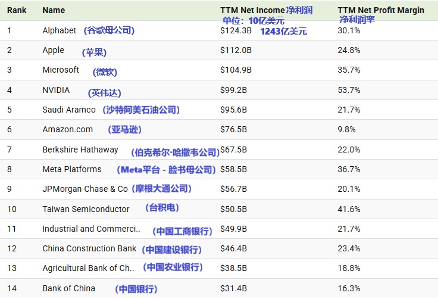438x299 pixels.
Task: Click Alphabet's $124.3B net income value
Action: [x=236, y=30]
